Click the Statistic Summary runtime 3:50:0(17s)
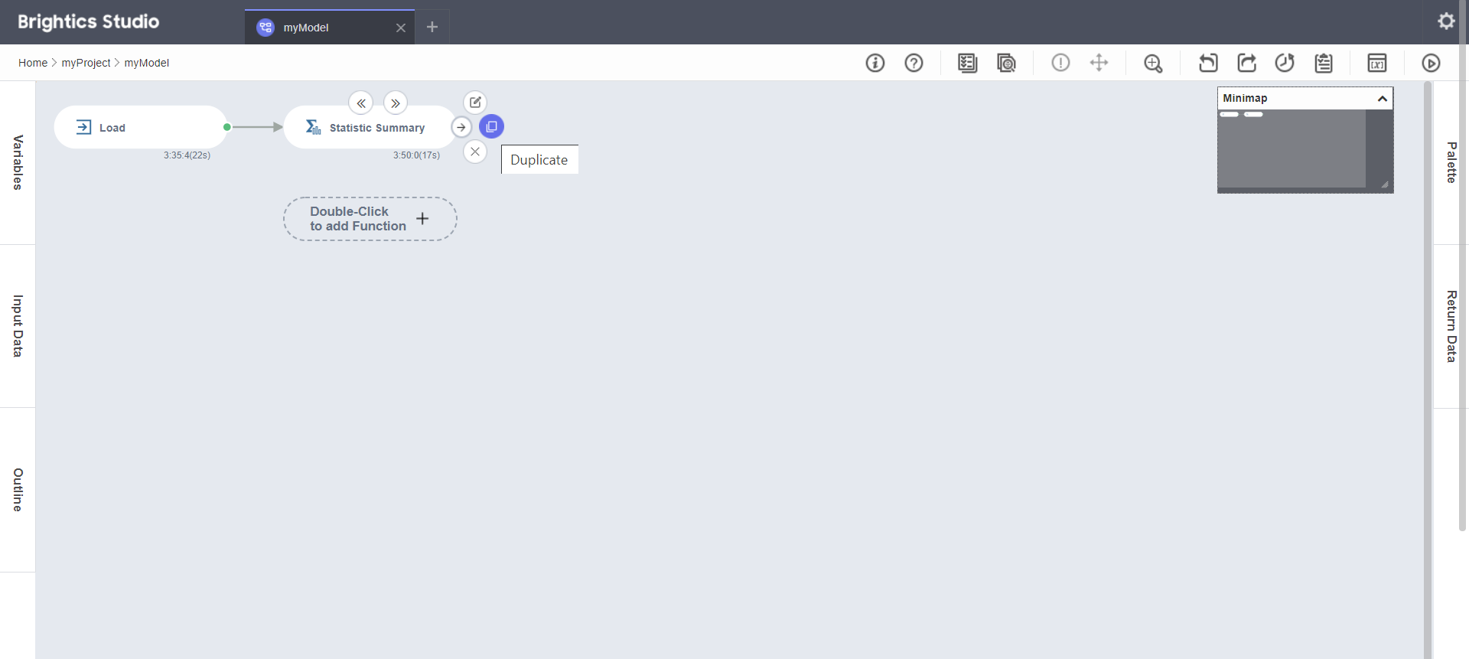Screen dimensions: 1469x659 pos(417,155)
